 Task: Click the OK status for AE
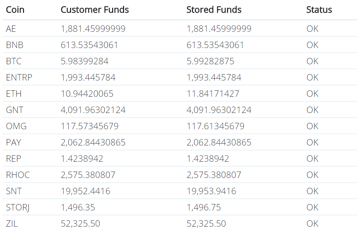(312, 29)
